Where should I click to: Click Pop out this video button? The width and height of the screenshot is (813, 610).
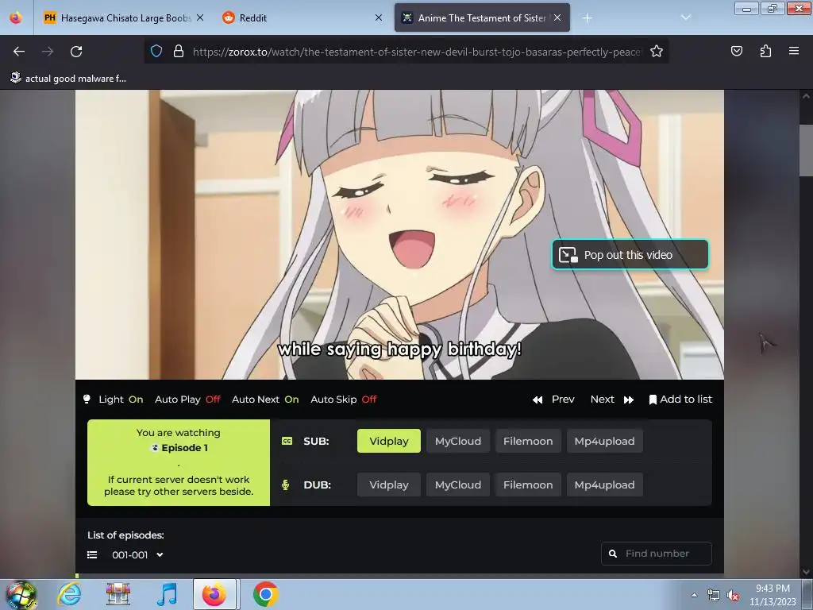click(630, 255)
